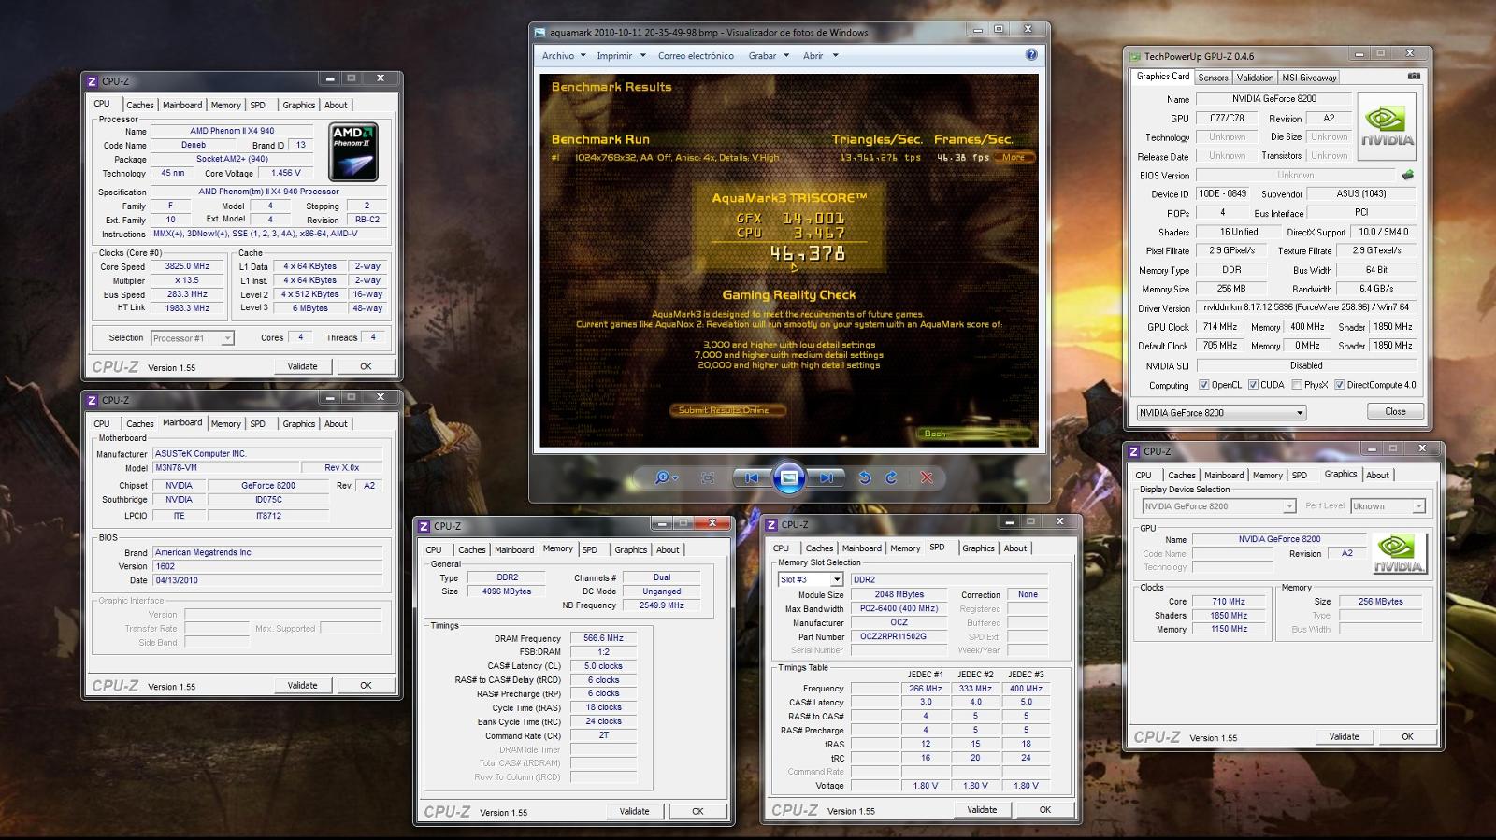Screen dimensions: 1496x840
Task: Open MSI Giveaway tab in GPU-Z
Action: point(1309,78)
